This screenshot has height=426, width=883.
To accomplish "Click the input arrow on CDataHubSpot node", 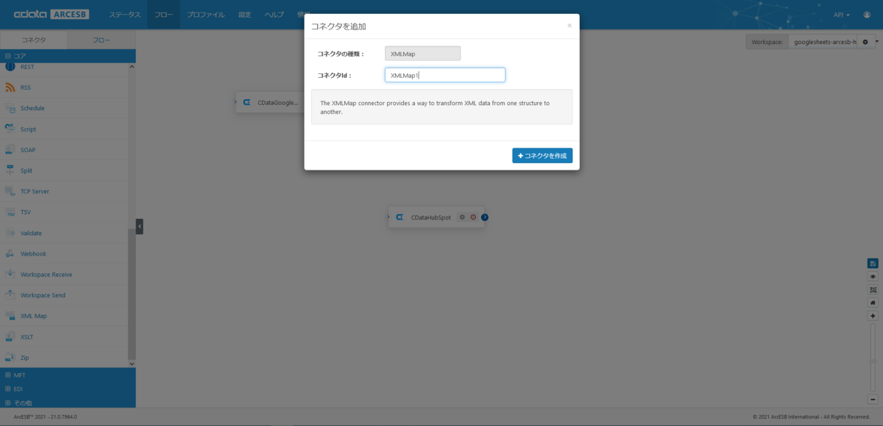I will [389, 217].
